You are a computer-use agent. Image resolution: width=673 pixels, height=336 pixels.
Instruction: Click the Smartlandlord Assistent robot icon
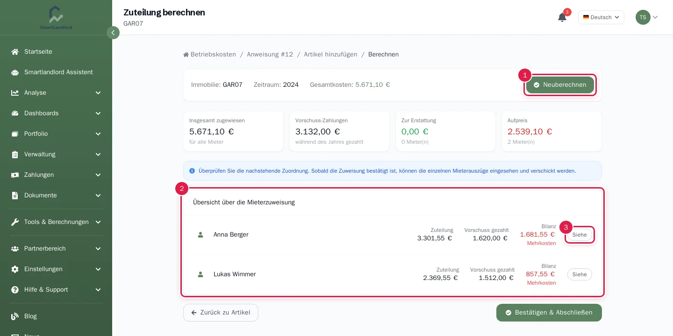point(15,72)
